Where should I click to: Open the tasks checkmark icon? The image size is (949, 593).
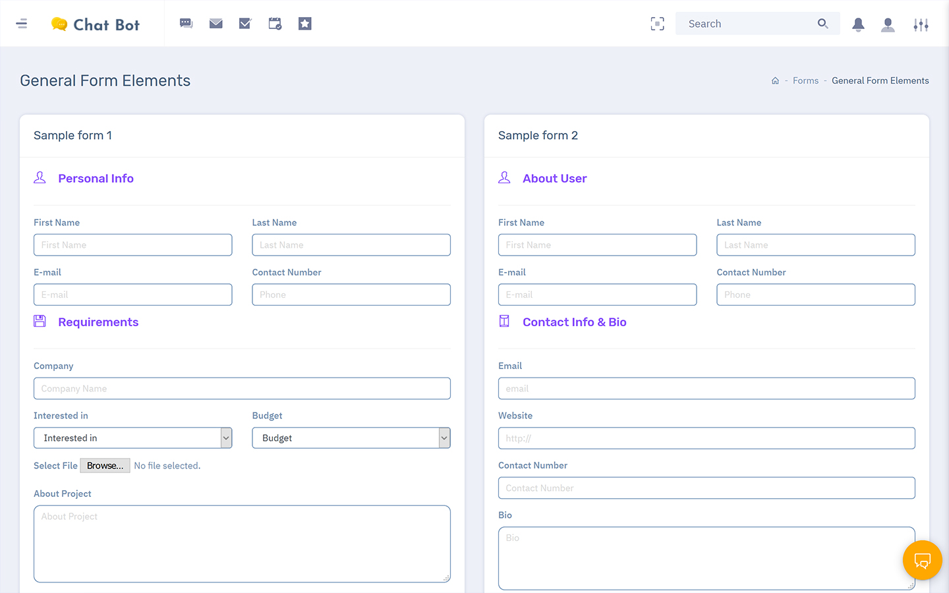(x=245, y=24)
